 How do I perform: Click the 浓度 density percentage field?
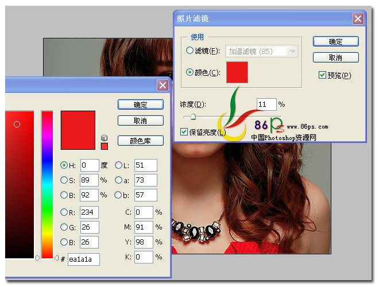266,104
